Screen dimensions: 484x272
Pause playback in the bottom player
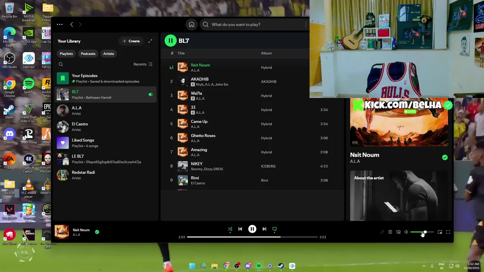point(252,229)
